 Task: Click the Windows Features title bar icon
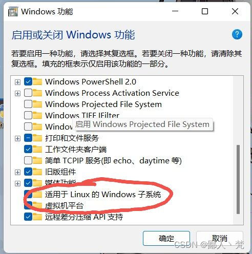coord(13,12)
